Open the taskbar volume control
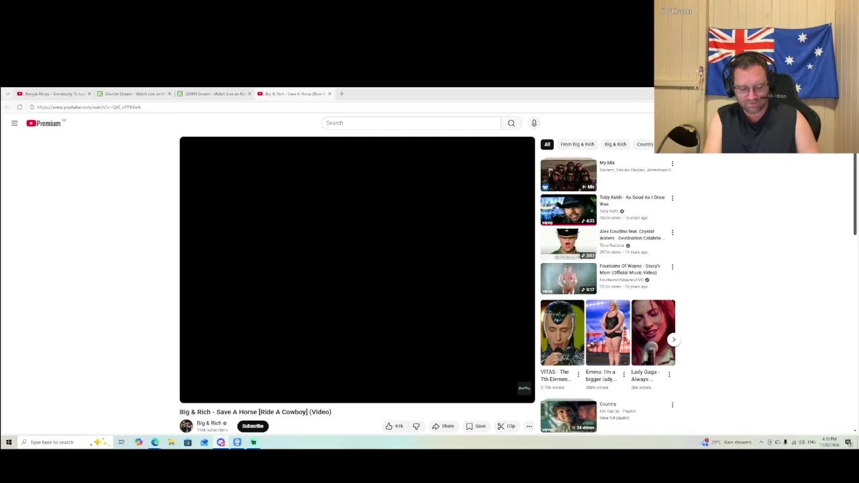 [802, 442]
